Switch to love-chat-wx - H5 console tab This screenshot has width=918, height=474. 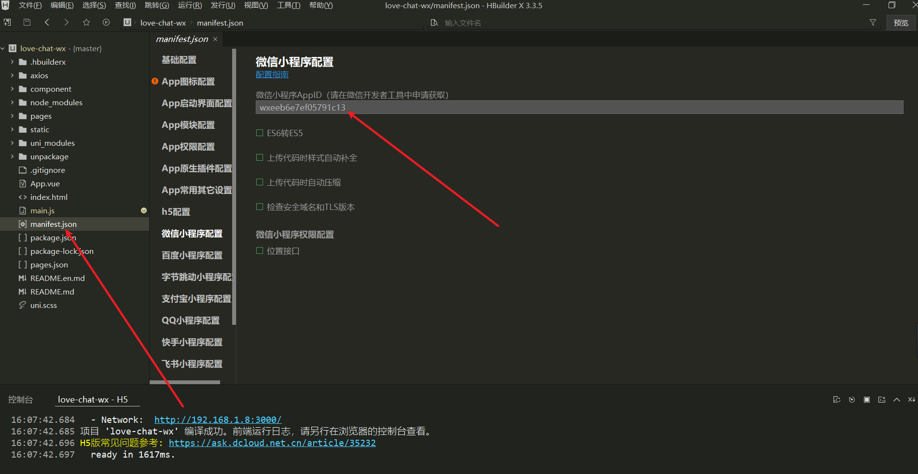[93, 400]
